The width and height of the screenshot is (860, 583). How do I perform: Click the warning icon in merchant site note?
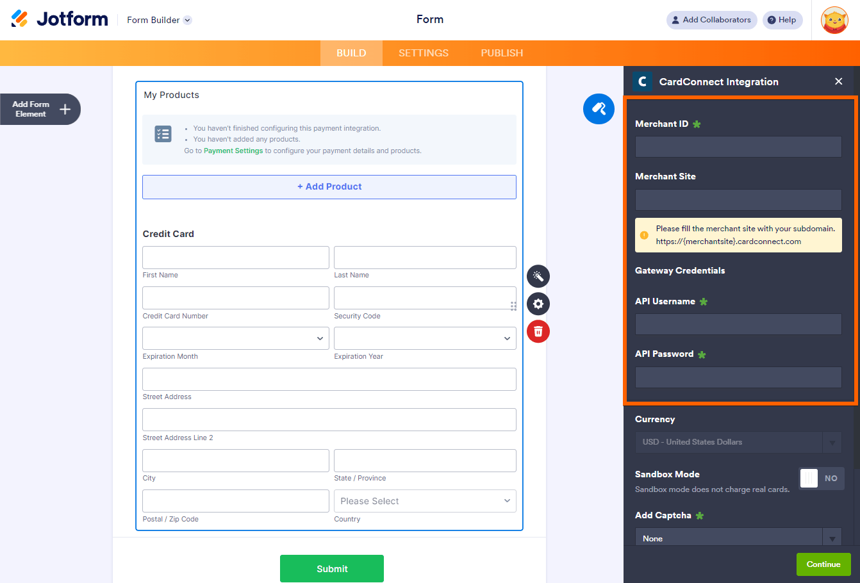[644, 235]
